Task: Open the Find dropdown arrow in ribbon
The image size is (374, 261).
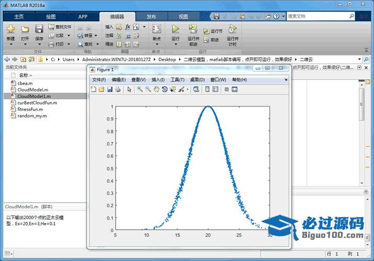Action: click(98, 44)
